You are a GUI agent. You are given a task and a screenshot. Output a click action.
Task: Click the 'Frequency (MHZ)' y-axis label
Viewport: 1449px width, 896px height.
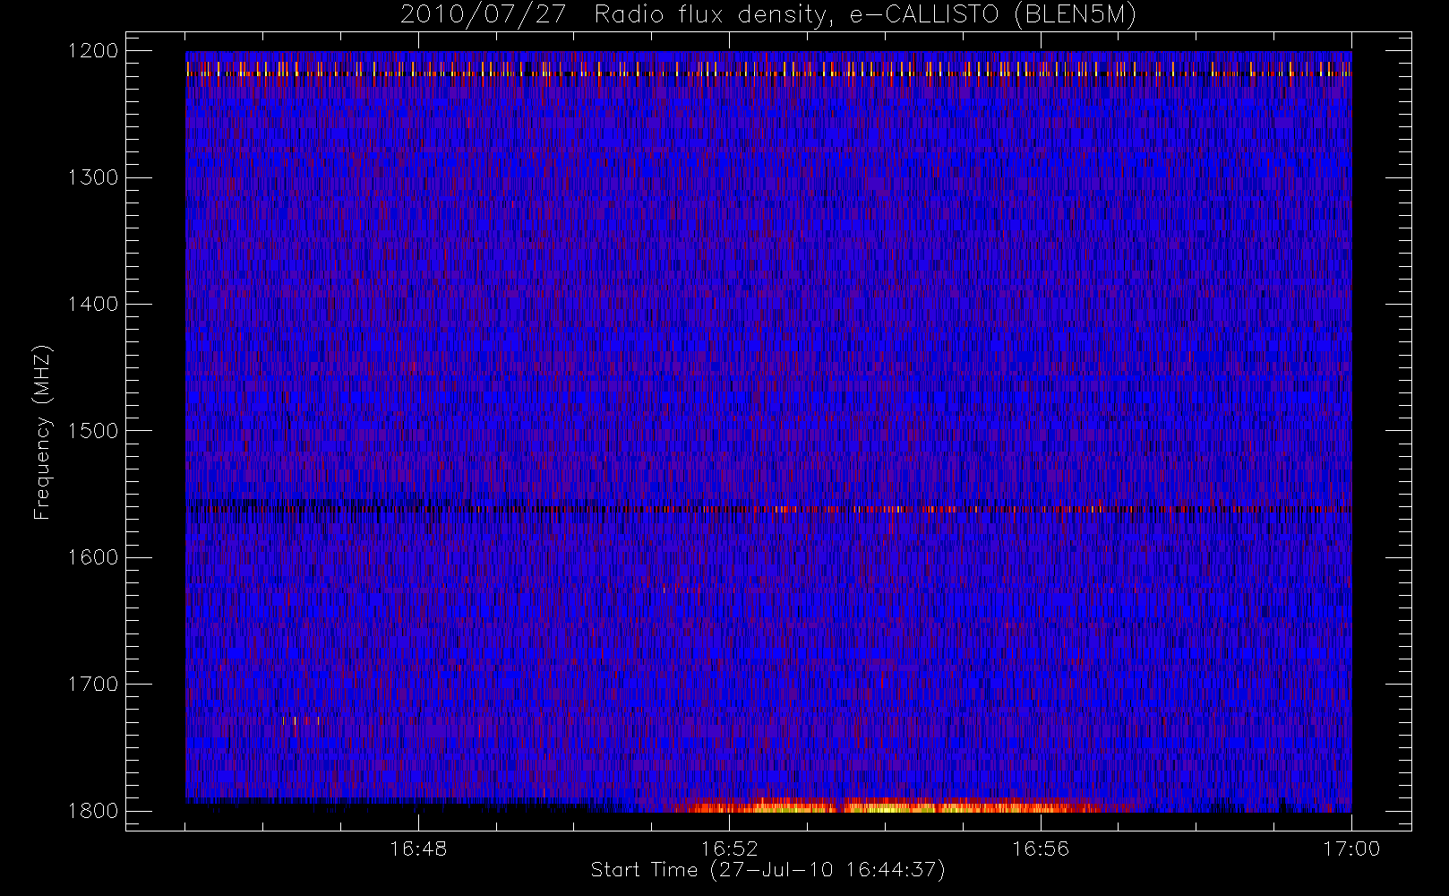[42, 432]
